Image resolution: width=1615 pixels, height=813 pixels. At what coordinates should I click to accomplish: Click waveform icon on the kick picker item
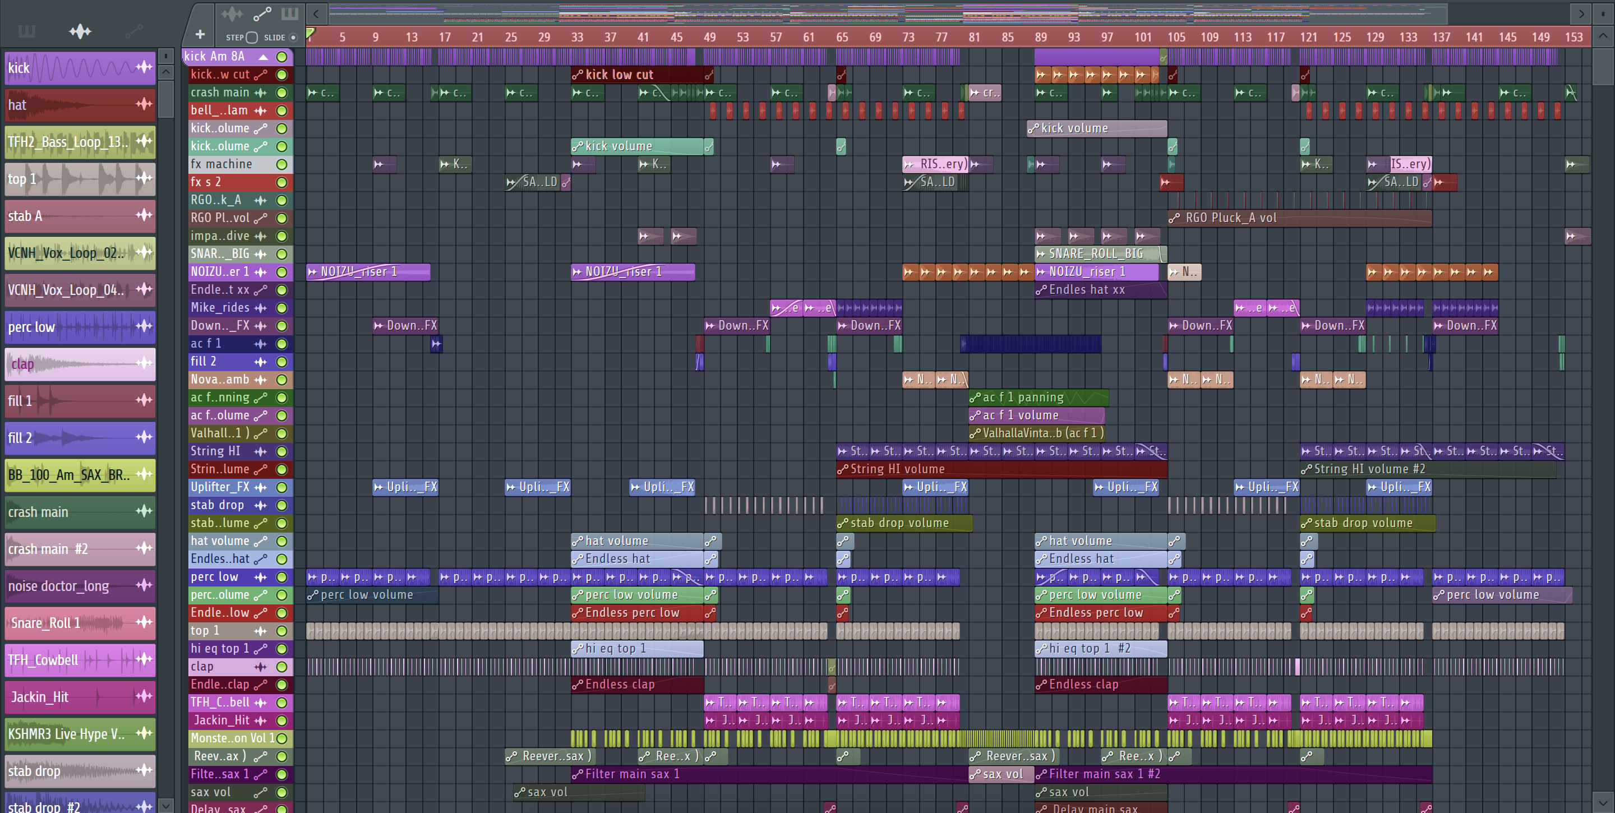point(144,67)
